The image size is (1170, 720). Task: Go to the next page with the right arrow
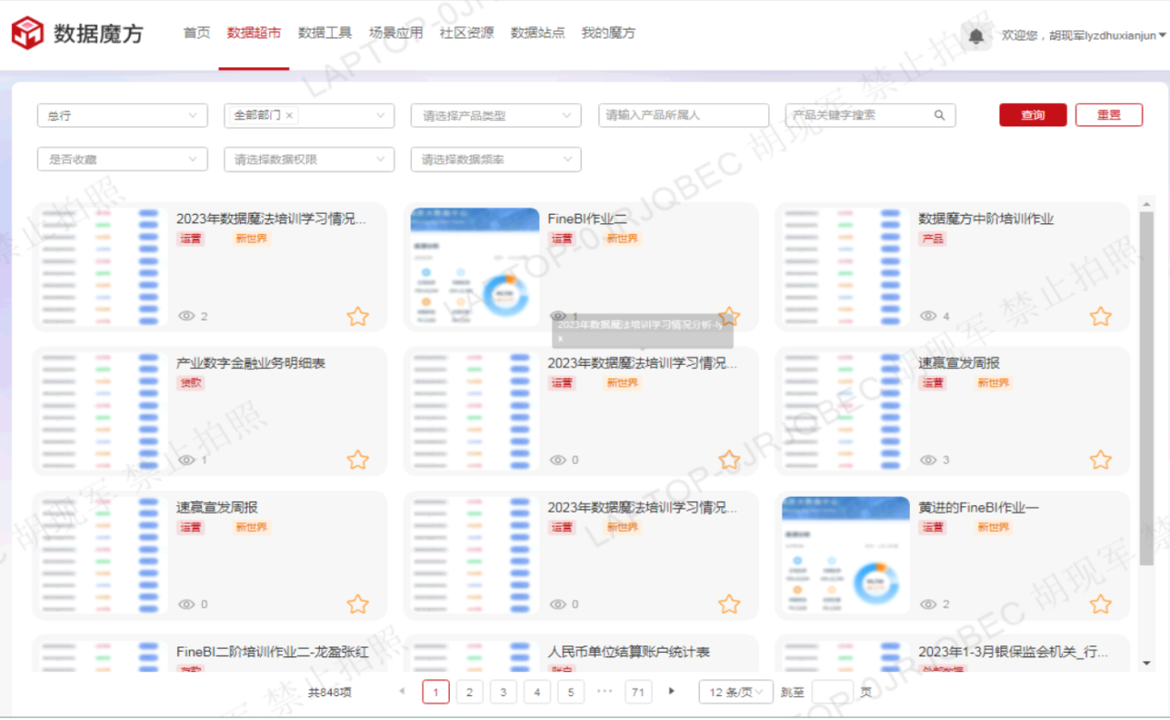[672, 690]
